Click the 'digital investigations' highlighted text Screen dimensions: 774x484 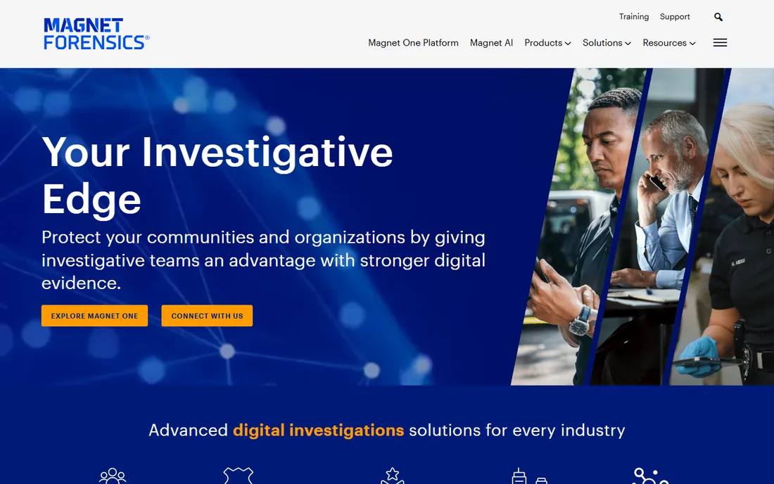(x=318, y=431)
